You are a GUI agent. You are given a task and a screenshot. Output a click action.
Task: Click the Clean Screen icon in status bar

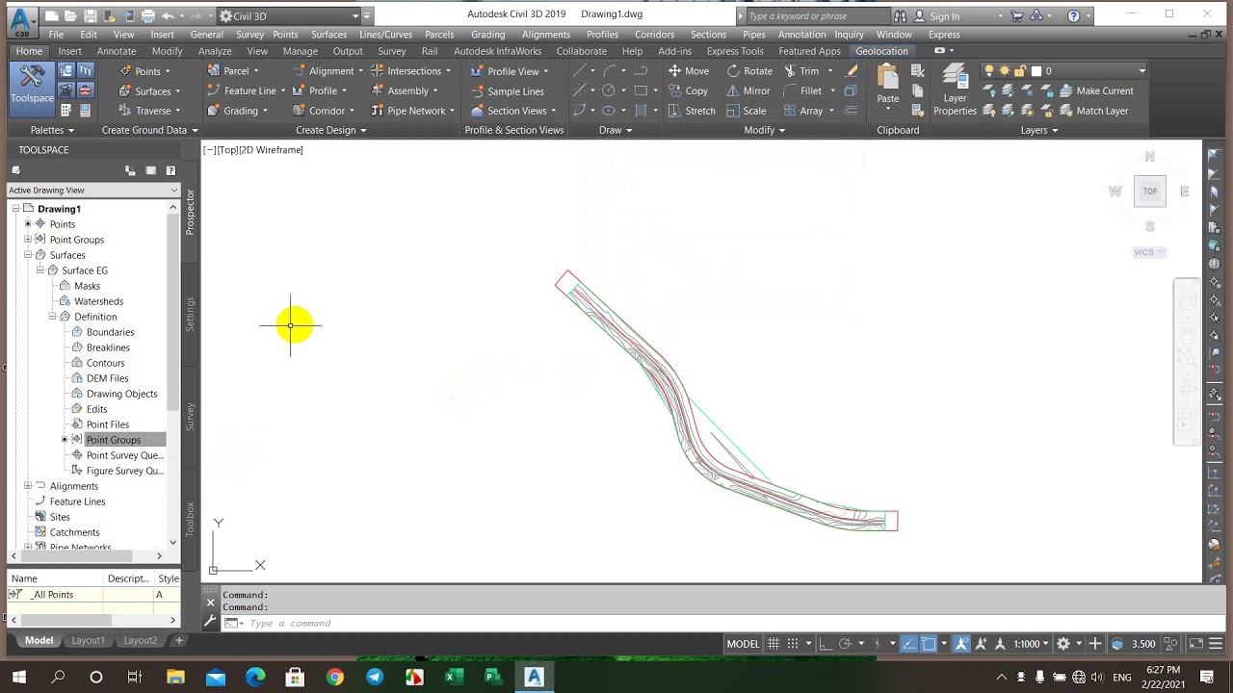[1195, 643]
